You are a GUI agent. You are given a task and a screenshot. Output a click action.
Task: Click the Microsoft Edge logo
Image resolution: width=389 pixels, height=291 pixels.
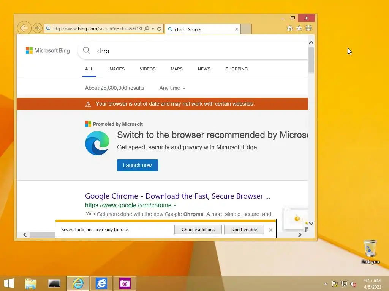pos(97,143)
